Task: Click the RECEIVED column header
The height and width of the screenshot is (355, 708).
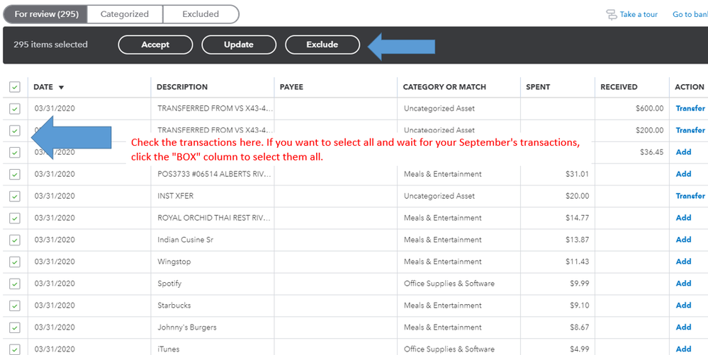Action: [619, 87]
